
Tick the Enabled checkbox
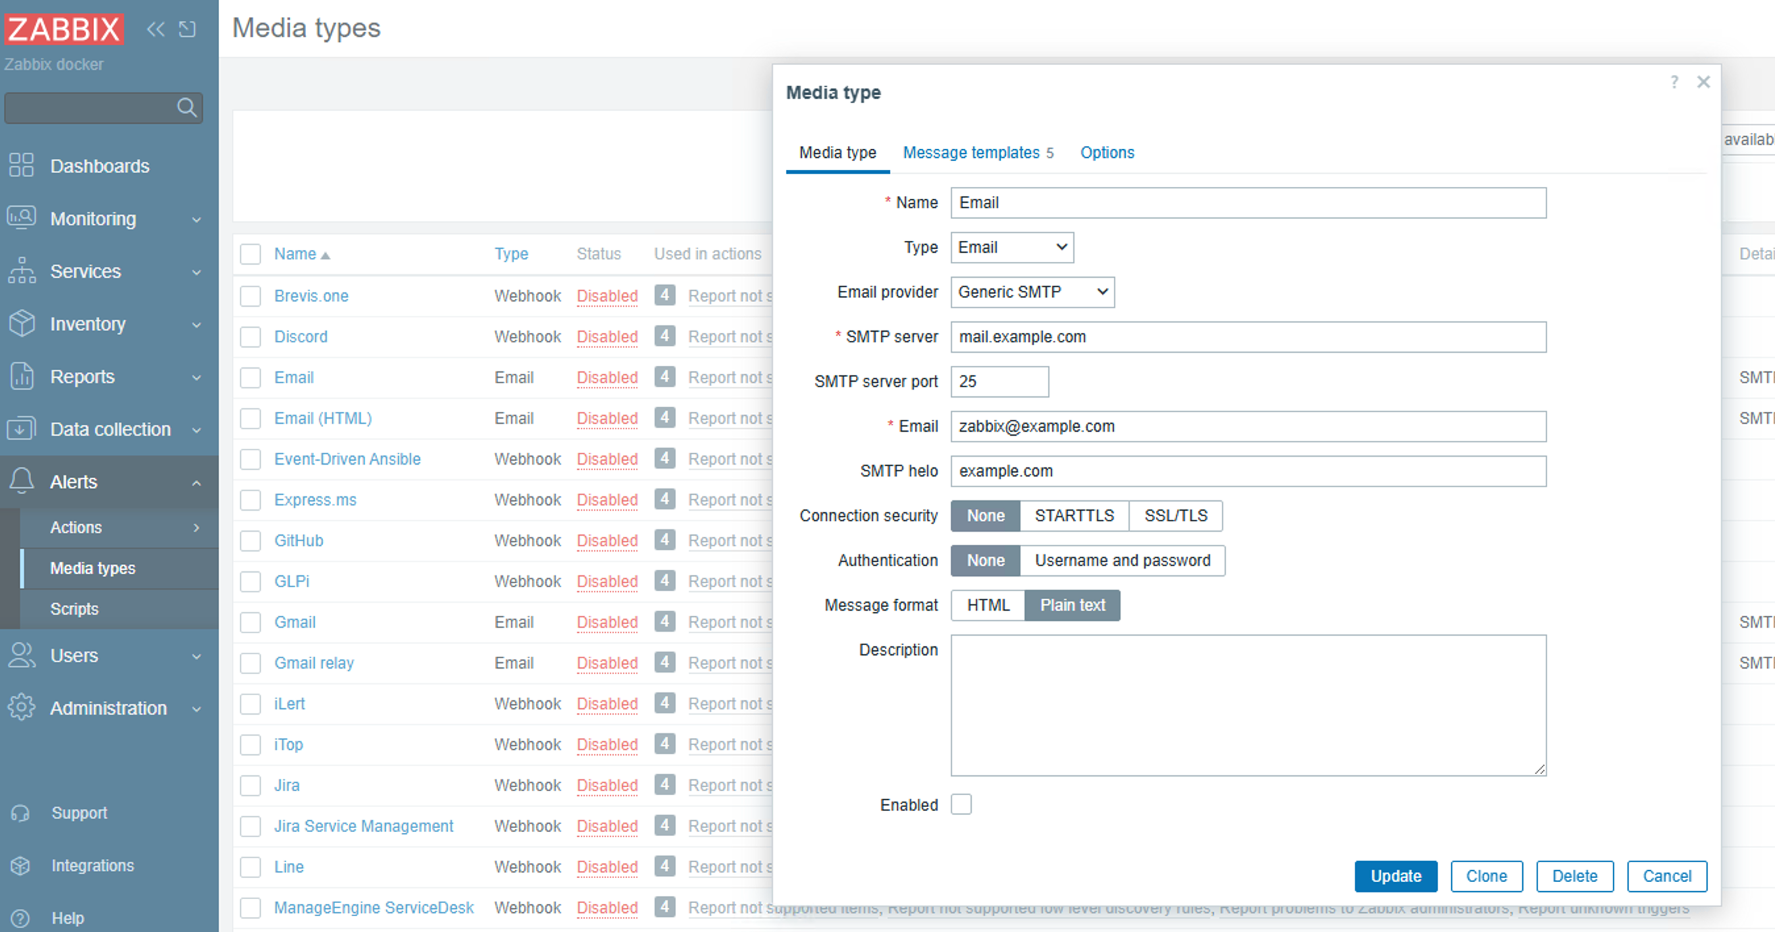pyautogui.click(x=961, y=804)
